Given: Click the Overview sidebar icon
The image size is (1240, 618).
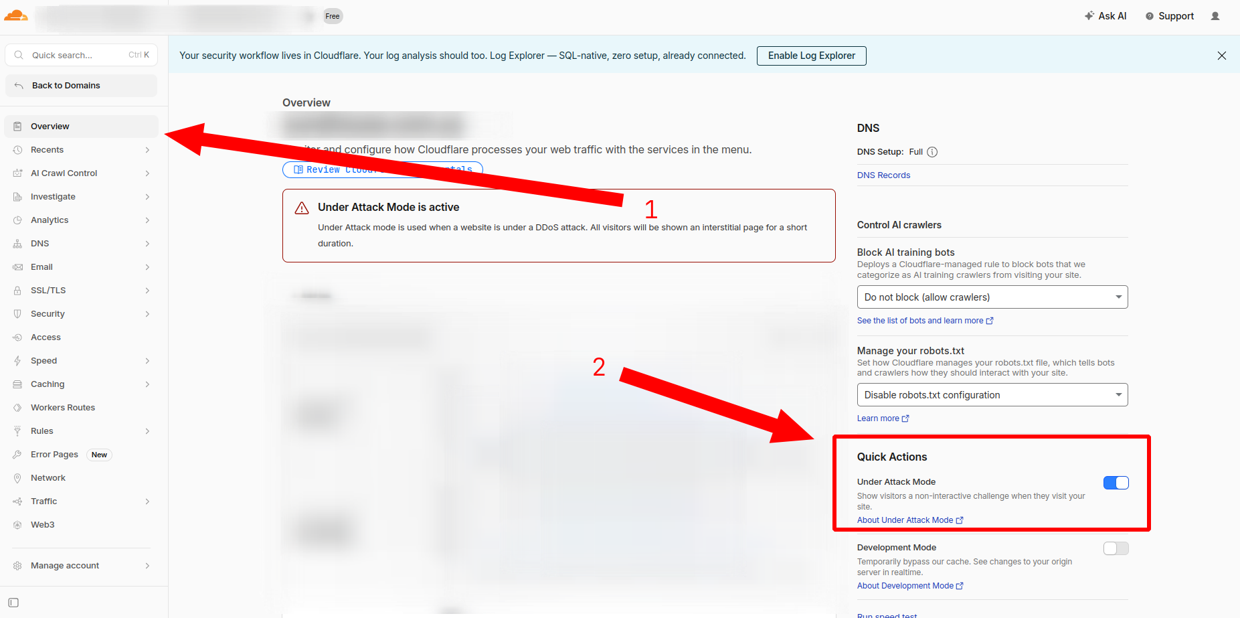Looking at the screenshot, I should pyautogui.click(x=17, y=127).
